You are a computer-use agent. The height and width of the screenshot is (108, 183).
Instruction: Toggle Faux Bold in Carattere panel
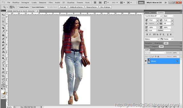pyautogui.click(x=147, y=34)
